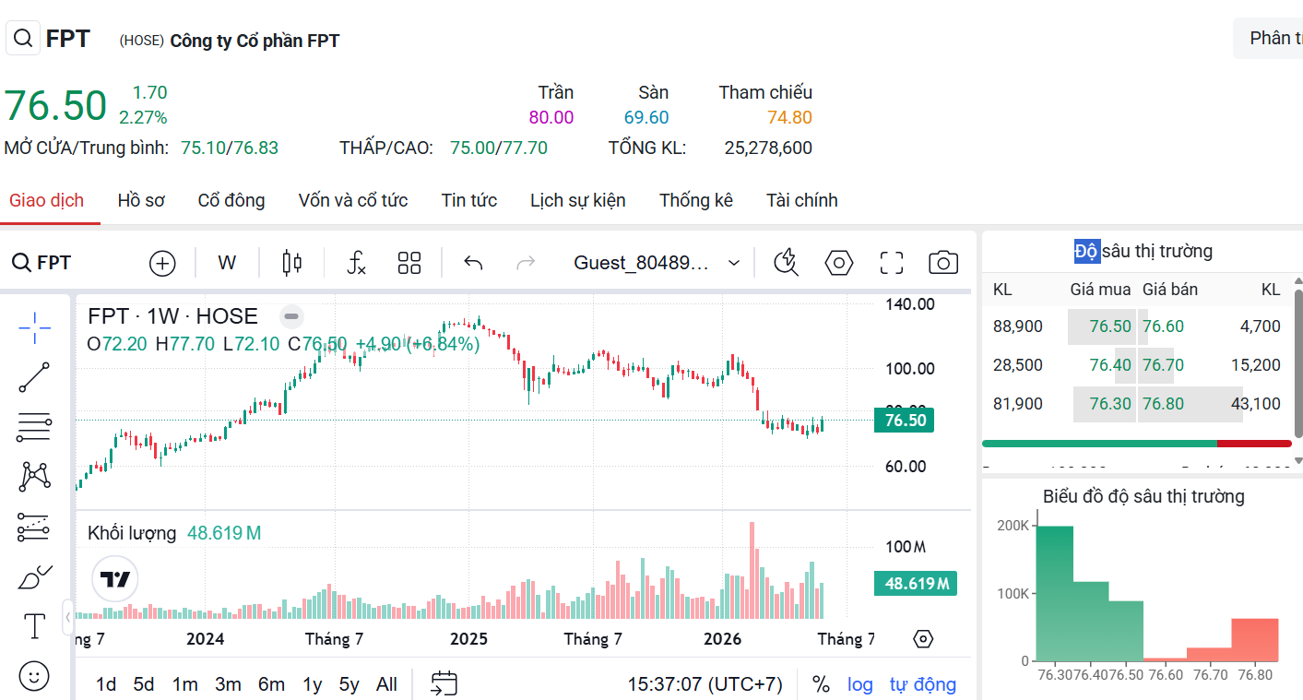Click ask price 76.80 in depth table

coord(1164,404)
